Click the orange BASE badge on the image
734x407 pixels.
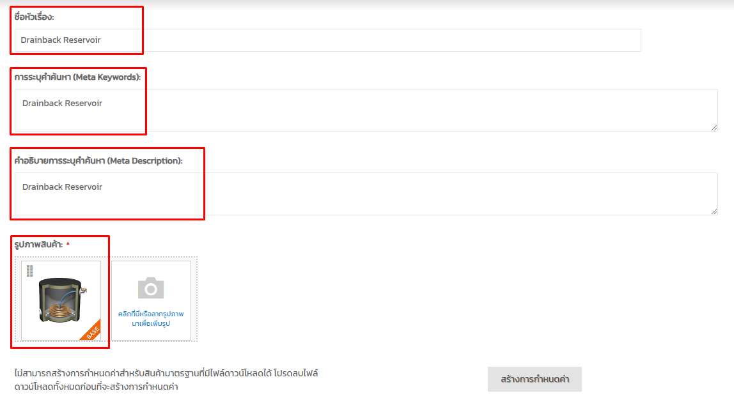pyautogui.click(x=91, y=331)
